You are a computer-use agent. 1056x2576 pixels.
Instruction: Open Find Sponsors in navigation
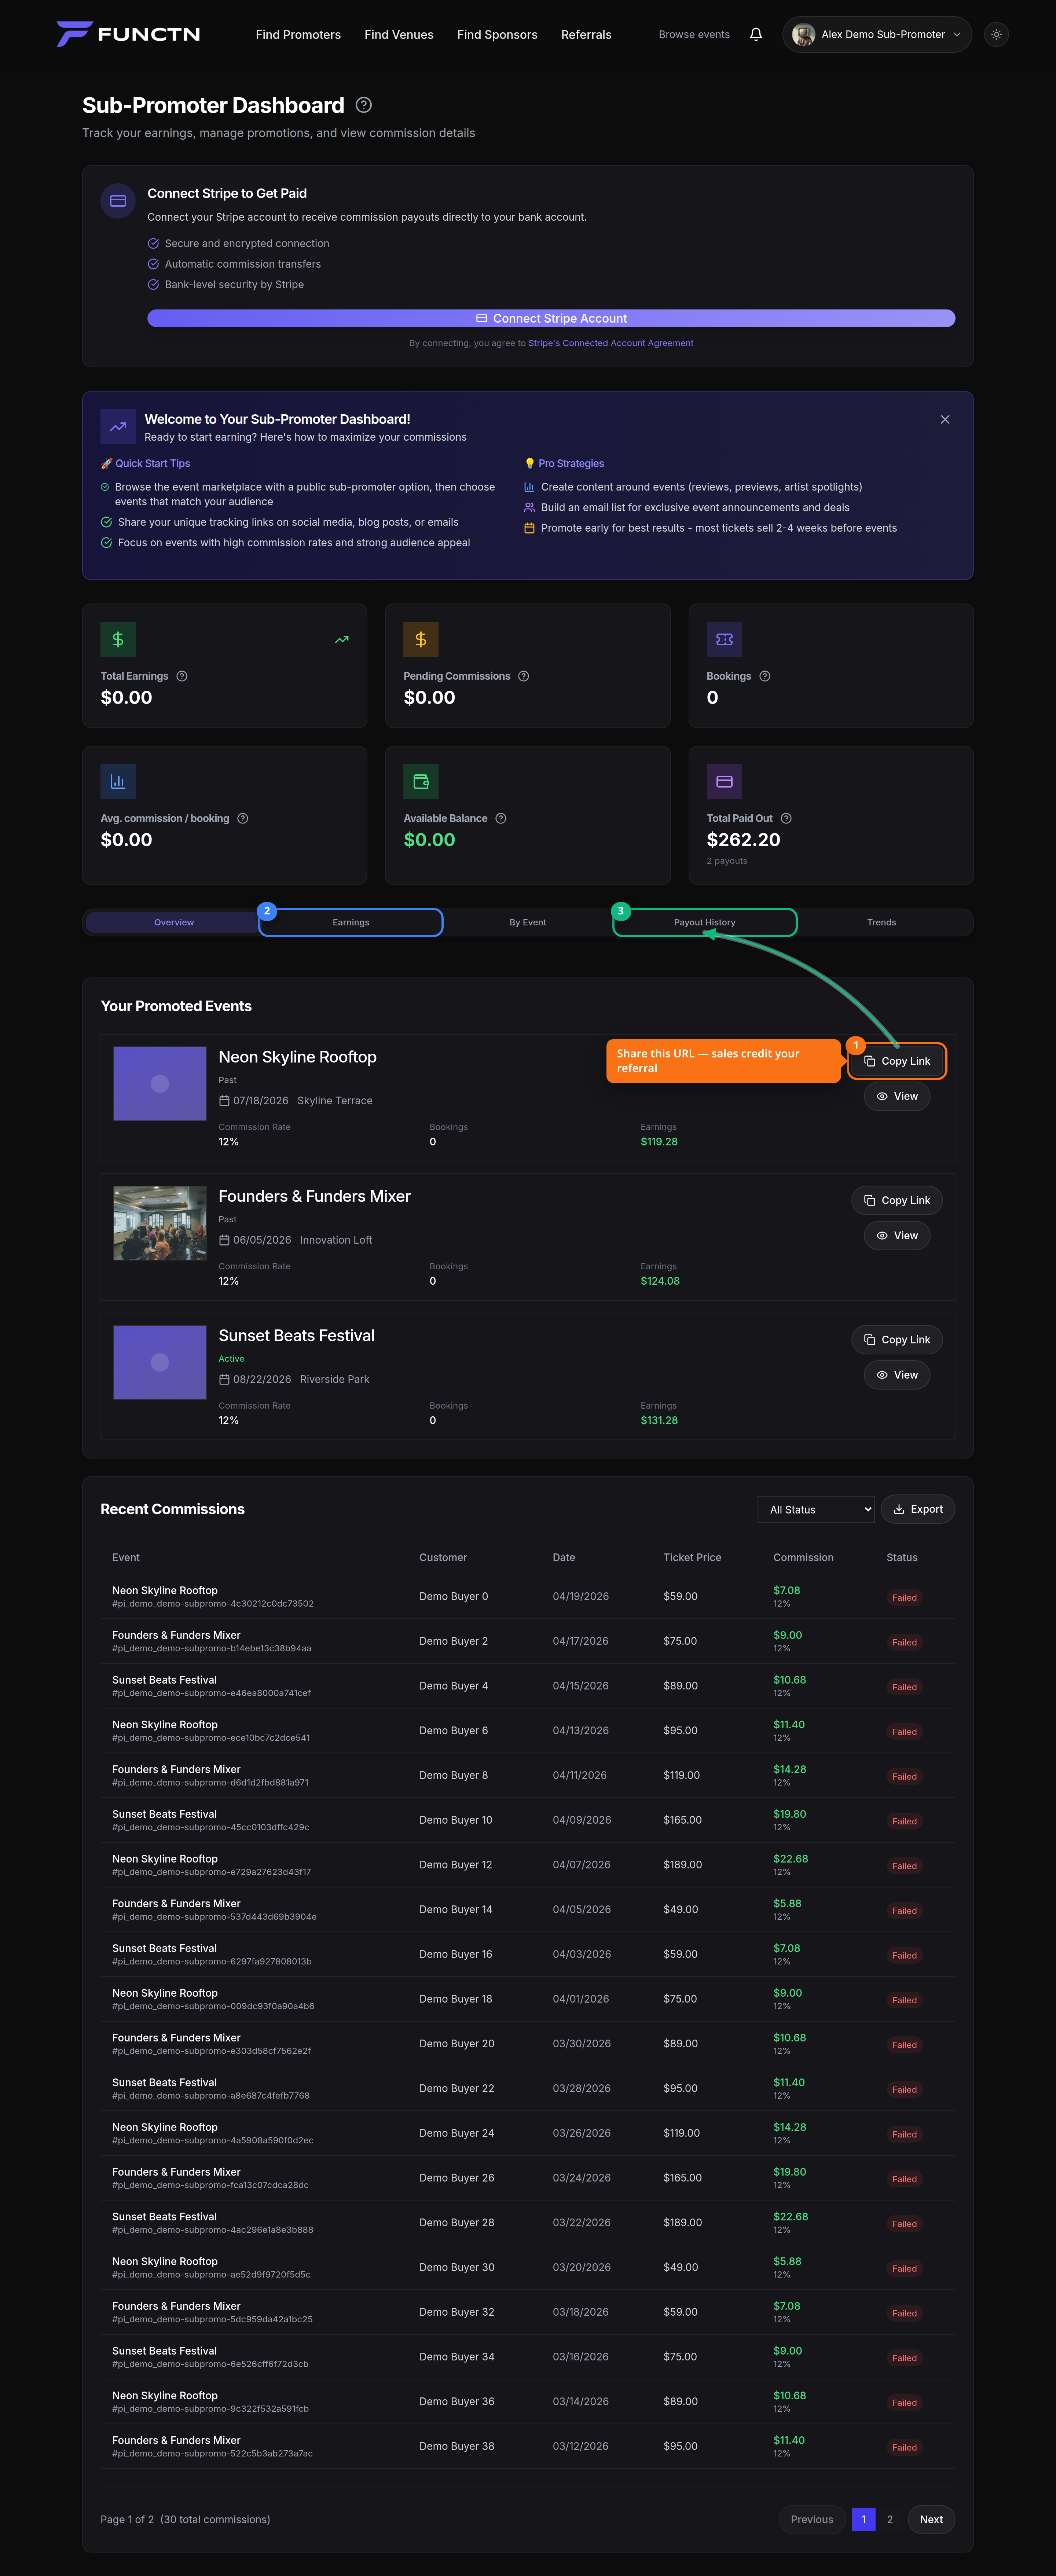tap(497, 34)
